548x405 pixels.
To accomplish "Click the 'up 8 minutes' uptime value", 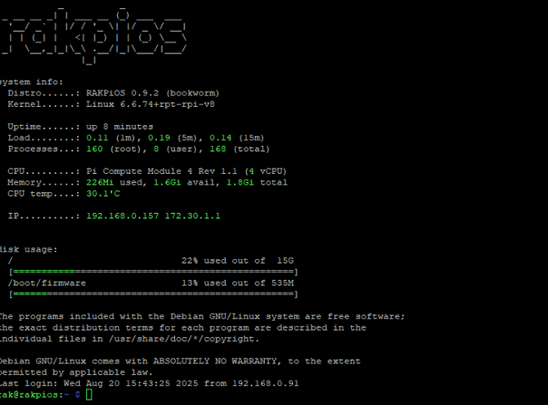I will [x=119, y=127].
